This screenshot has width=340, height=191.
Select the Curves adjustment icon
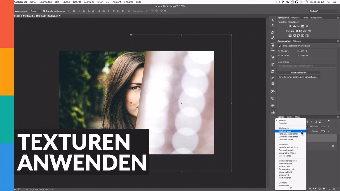[299, 26]
